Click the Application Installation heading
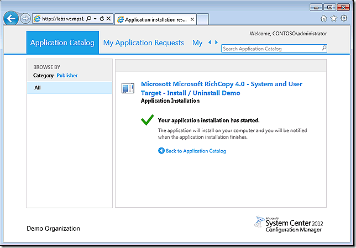This screenshot has height=248, width=356. point(170,101)
